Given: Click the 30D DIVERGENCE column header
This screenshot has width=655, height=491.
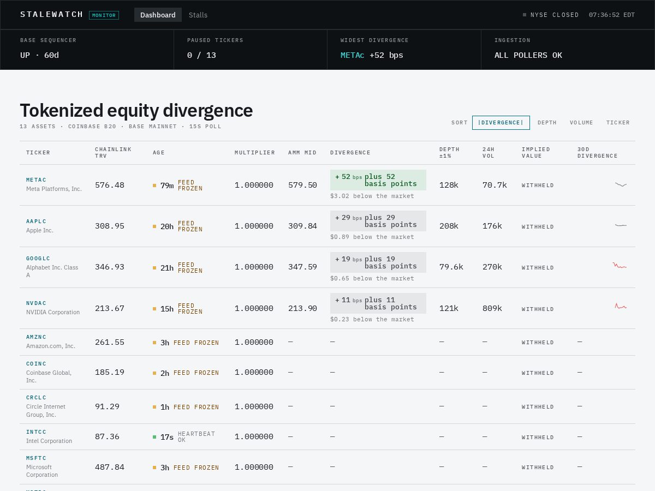Looking at the screenshot, I should (x=598, y=153).
